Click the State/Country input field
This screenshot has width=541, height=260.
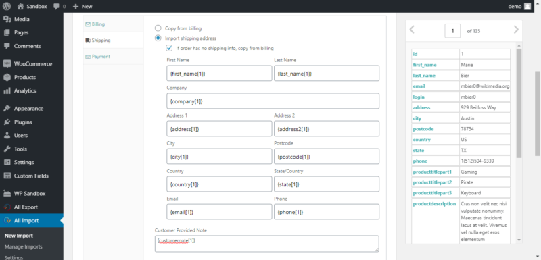click(x=327, y=184)
